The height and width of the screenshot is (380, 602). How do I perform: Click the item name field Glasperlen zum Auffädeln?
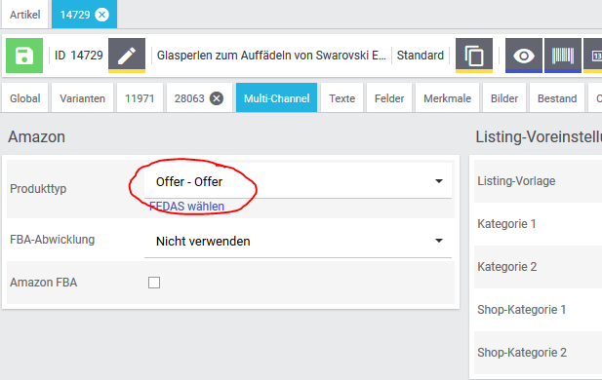coord(271,56)
